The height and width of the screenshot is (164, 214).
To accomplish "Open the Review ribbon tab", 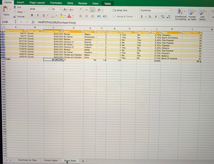I will tap(83, 3).
